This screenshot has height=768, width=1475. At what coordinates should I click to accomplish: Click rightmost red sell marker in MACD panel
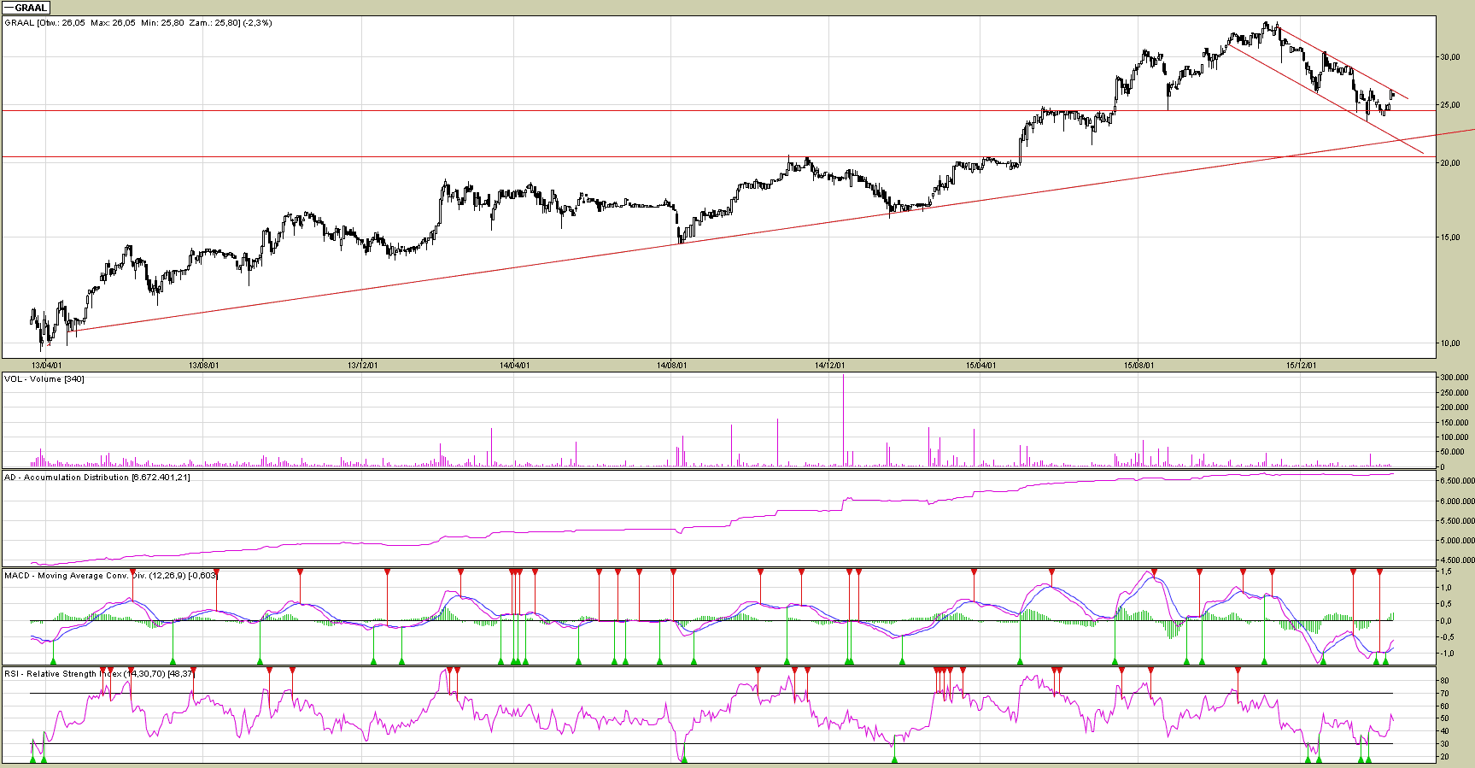point(1379,572)
